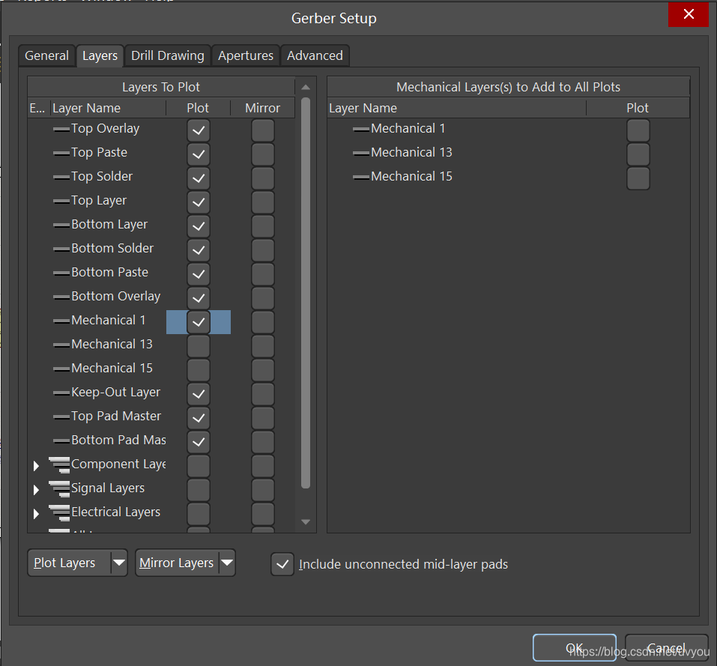
Task: Enable Plot for Mechanical 15 in right panel
Action: tap(638, 178)
